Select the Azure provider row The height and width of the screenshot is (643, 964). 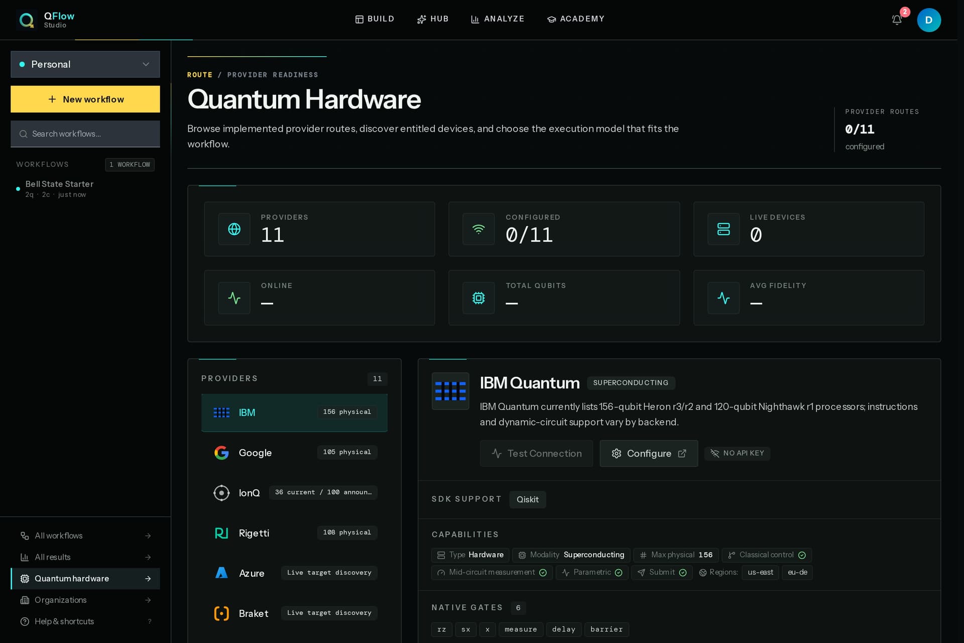(294, 573)
